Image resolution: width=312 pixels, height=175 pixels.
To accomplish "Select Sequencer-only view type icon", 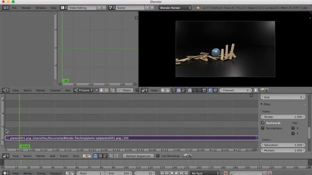I will [x=96, y=156].
